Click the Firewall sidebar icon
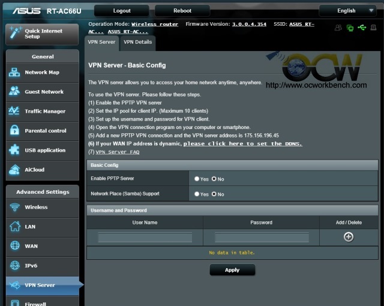 [x=15, y=304]
